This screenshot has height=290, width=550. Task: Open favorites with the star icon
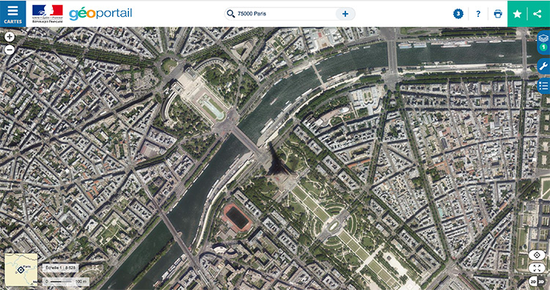point(517,14)
